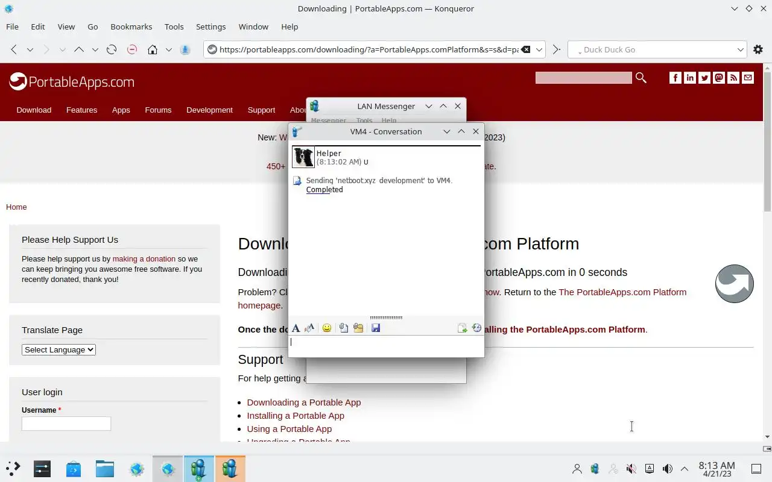Open the 'Installing a Portable App' link
The image size is (772, 482).
pyautogui.click(x=296, y=415)
